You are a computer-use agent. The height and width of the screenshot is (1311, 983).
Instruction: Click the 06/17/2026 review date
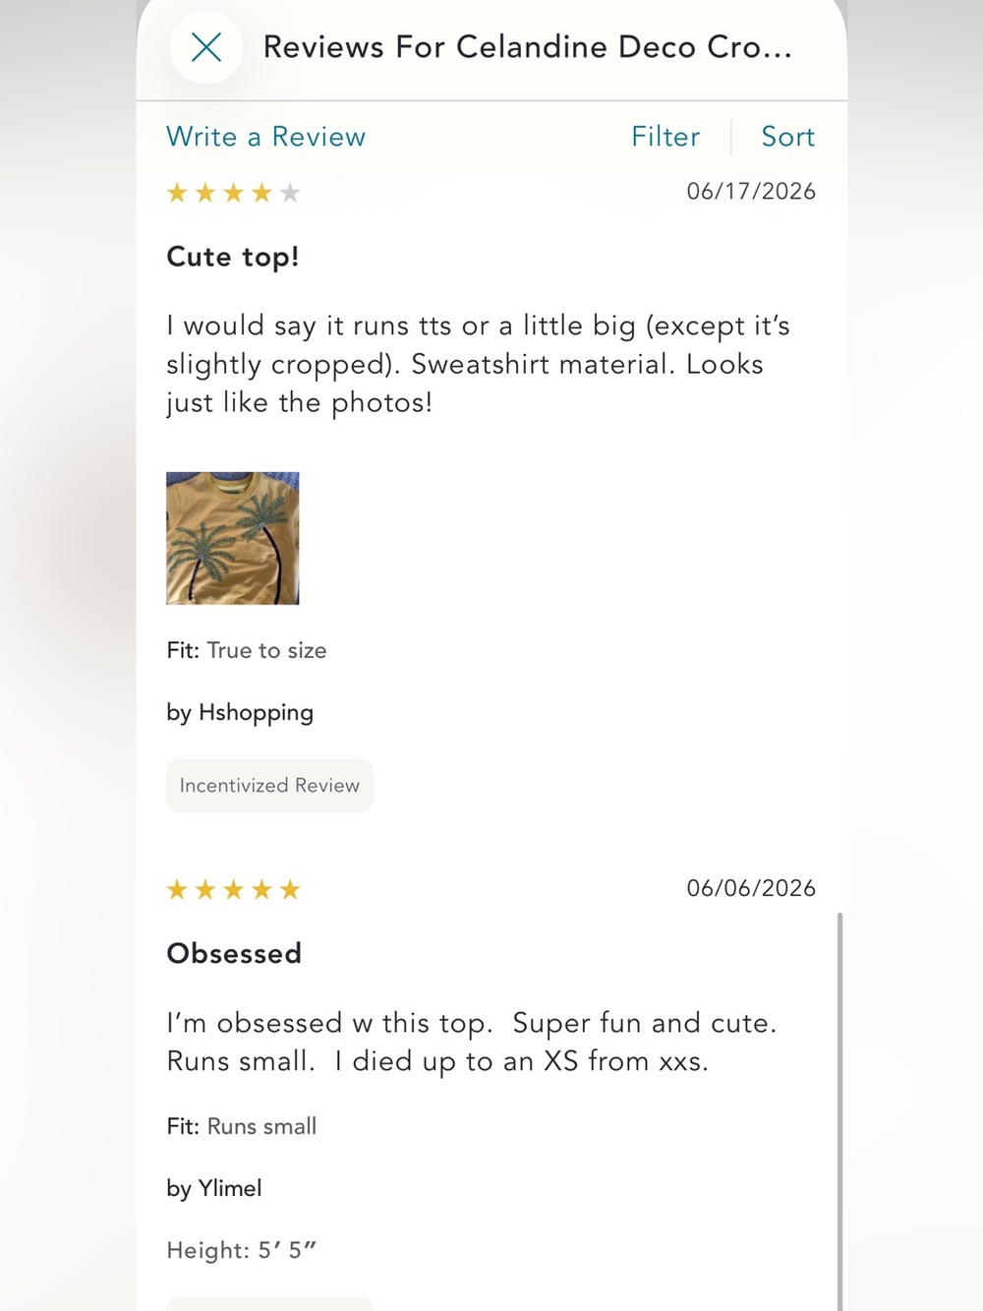(751, 192)
